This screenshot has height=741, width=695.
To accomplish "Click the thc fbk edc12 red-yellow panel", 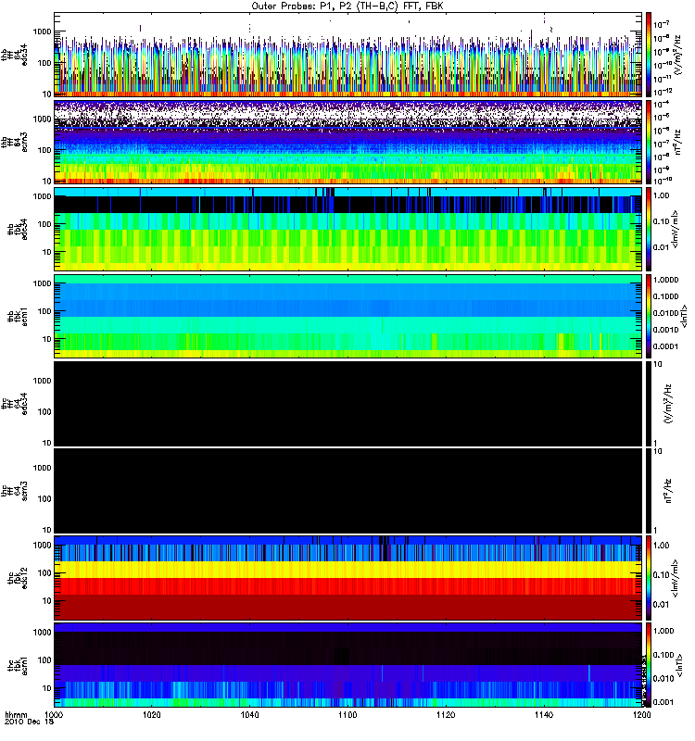I will tap(348, 578).
